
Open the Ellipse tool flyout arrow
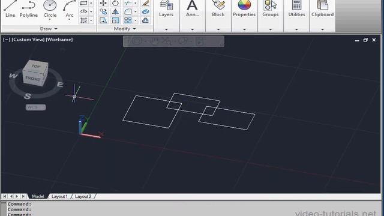91,11
